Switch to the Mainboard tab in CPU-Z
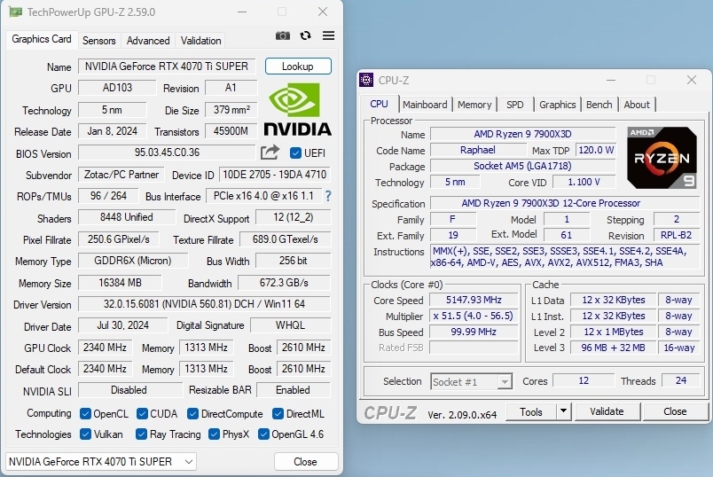The width and height of the screenshot is (713, 477). [x=425, y=105]
